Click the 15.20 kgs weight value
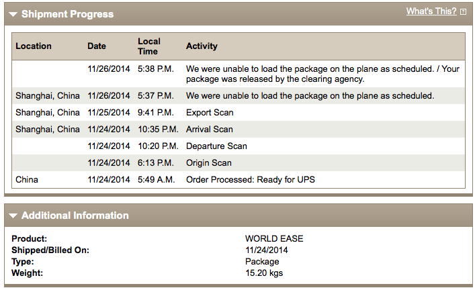Viewport: 475px width, 288px height. coord(263,273)
